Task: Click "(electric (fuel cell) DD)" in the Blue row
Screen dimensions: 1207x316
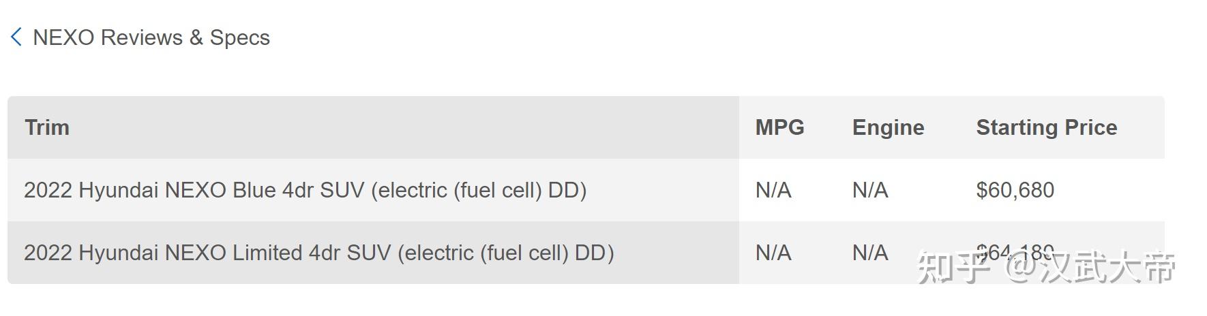Action: pyautogui.click(x=479, y=190)
